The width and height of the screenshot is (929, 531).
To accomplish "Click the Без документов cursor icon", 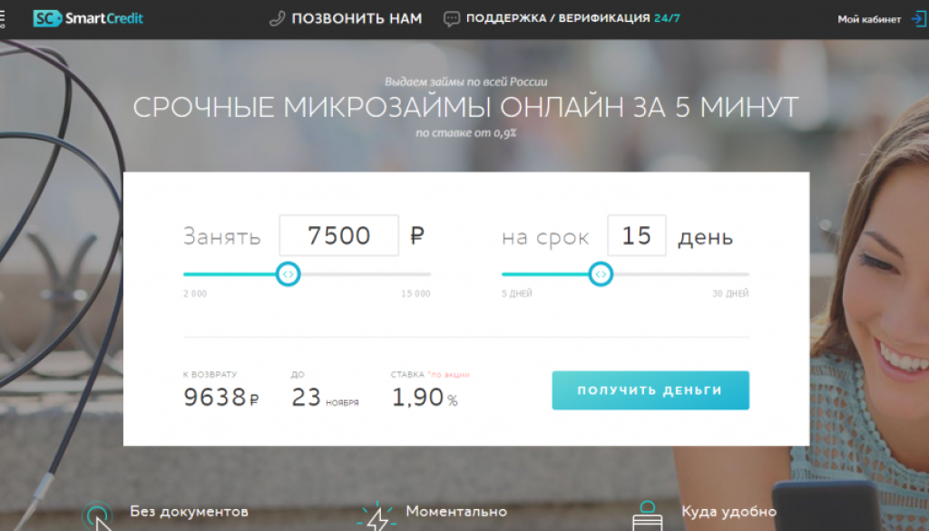I will pyautogui.click(x=97, y=516).
